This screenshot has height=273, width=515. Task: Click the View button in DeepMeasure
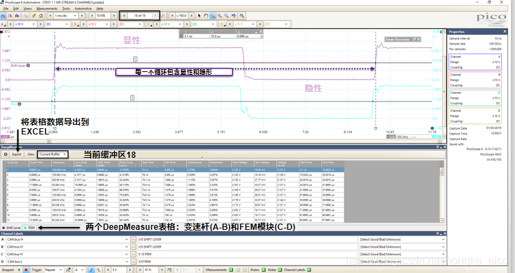pyautogui.click(x=31, y=154)
